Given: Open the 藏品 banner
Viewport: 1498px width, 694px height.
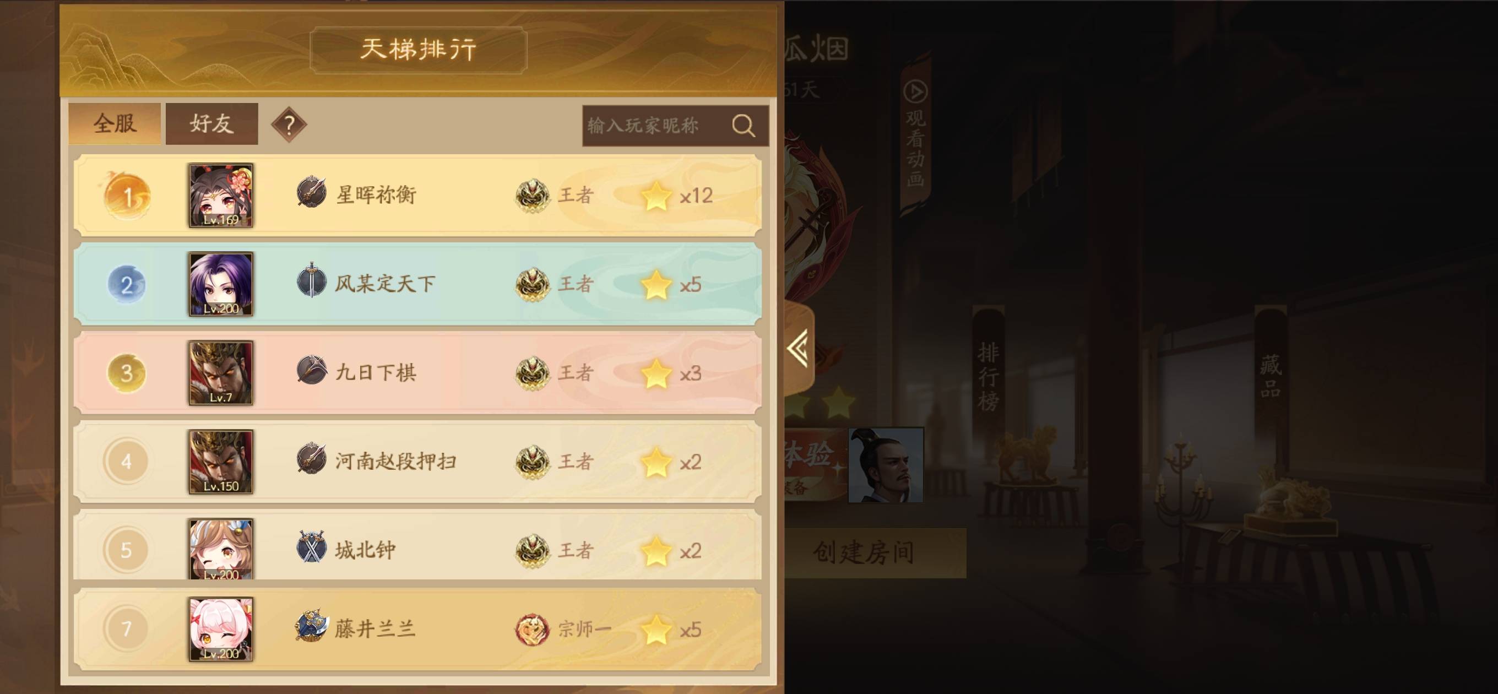Looking at the screenshot, I should click(x=1270, y=376).
